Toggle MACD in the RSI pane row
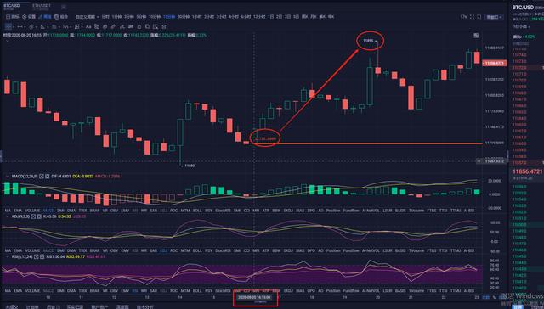Screen dimensions: 544x309 pyautogui.click(x=48, y=291)
